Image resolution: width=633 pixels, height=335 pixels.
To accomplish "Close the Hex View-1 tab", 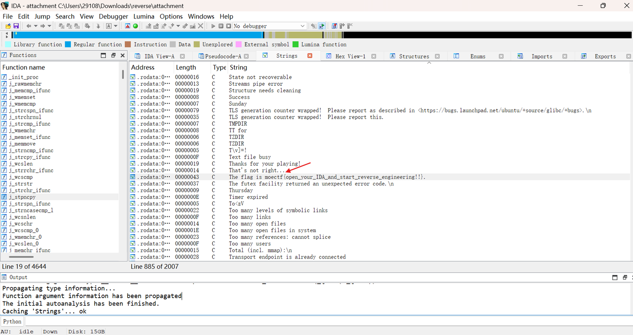I will coord(374,56).
